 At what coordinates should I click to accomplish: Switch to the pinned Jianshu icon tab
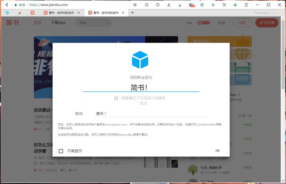[33, 13]
